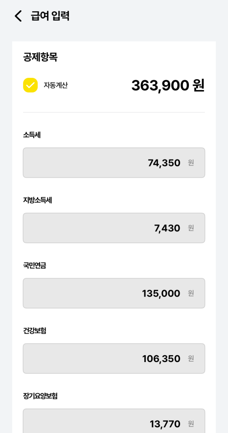Click the 급여 입력 page title
The image size is (228, 433).
50,16
